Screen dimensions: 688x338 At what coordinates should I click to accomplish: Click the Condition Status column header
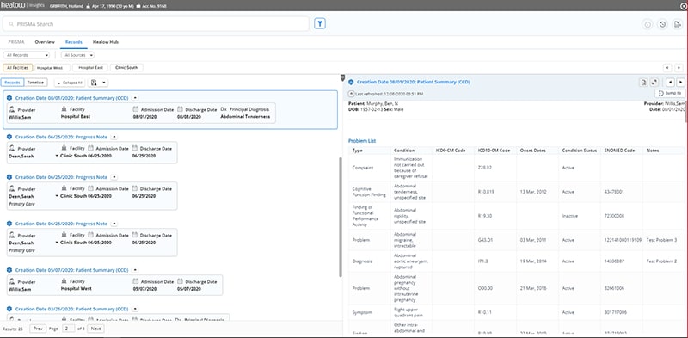tap(579, 151)
